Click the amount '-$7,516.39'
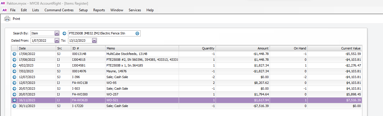Viewport: 383px width, 116px height. [261, 106]
